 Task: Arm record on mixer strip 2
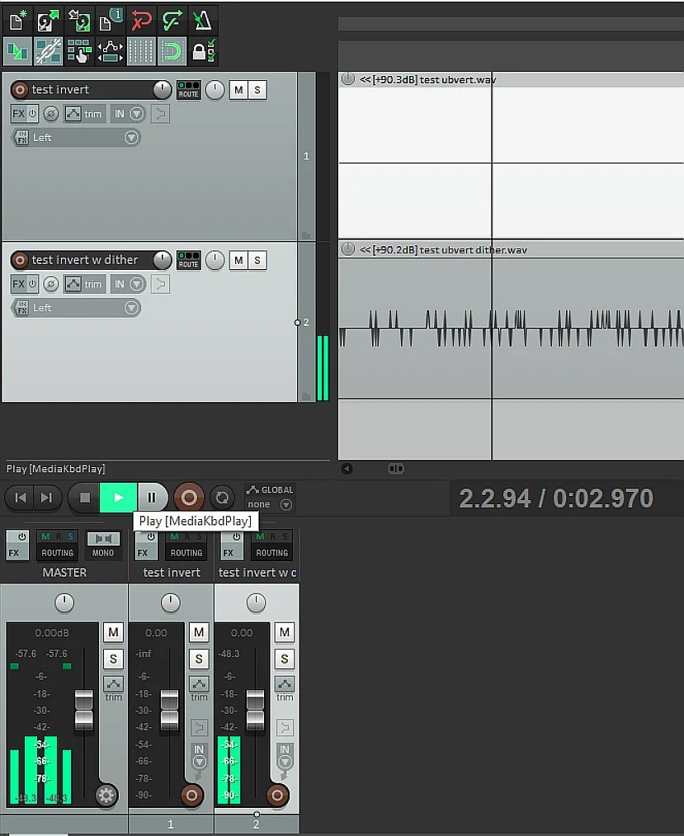(277, 796)
